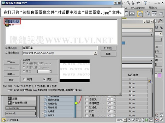Select the 背面图案 file in the list
Image resolution: width=165 pixels, height=123 pixels.
click(13, 21)
